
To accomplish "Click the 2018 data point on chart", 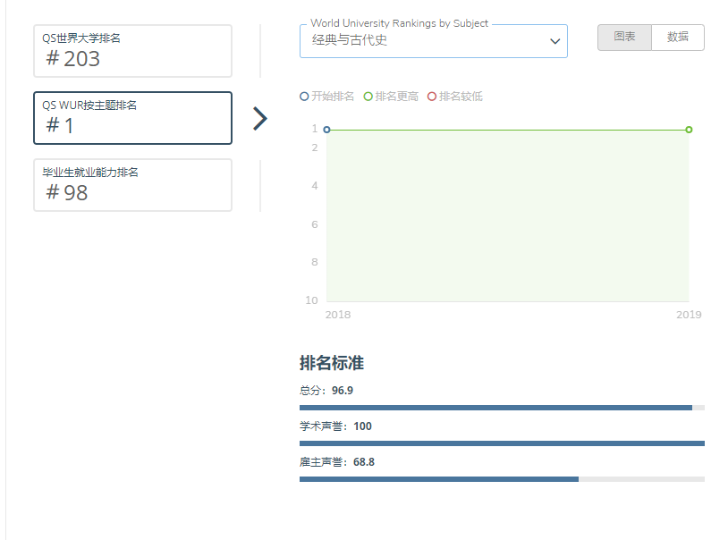I will 326,130.
